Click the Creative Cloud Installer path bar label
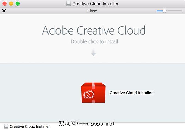This screenshot has width=185, height=130. pos(30,126)
